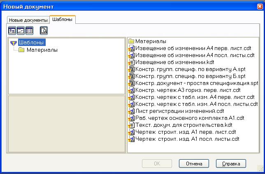
Task: Select Констр. групп. специф. по варианту А.spt
Action: [191, 69]
